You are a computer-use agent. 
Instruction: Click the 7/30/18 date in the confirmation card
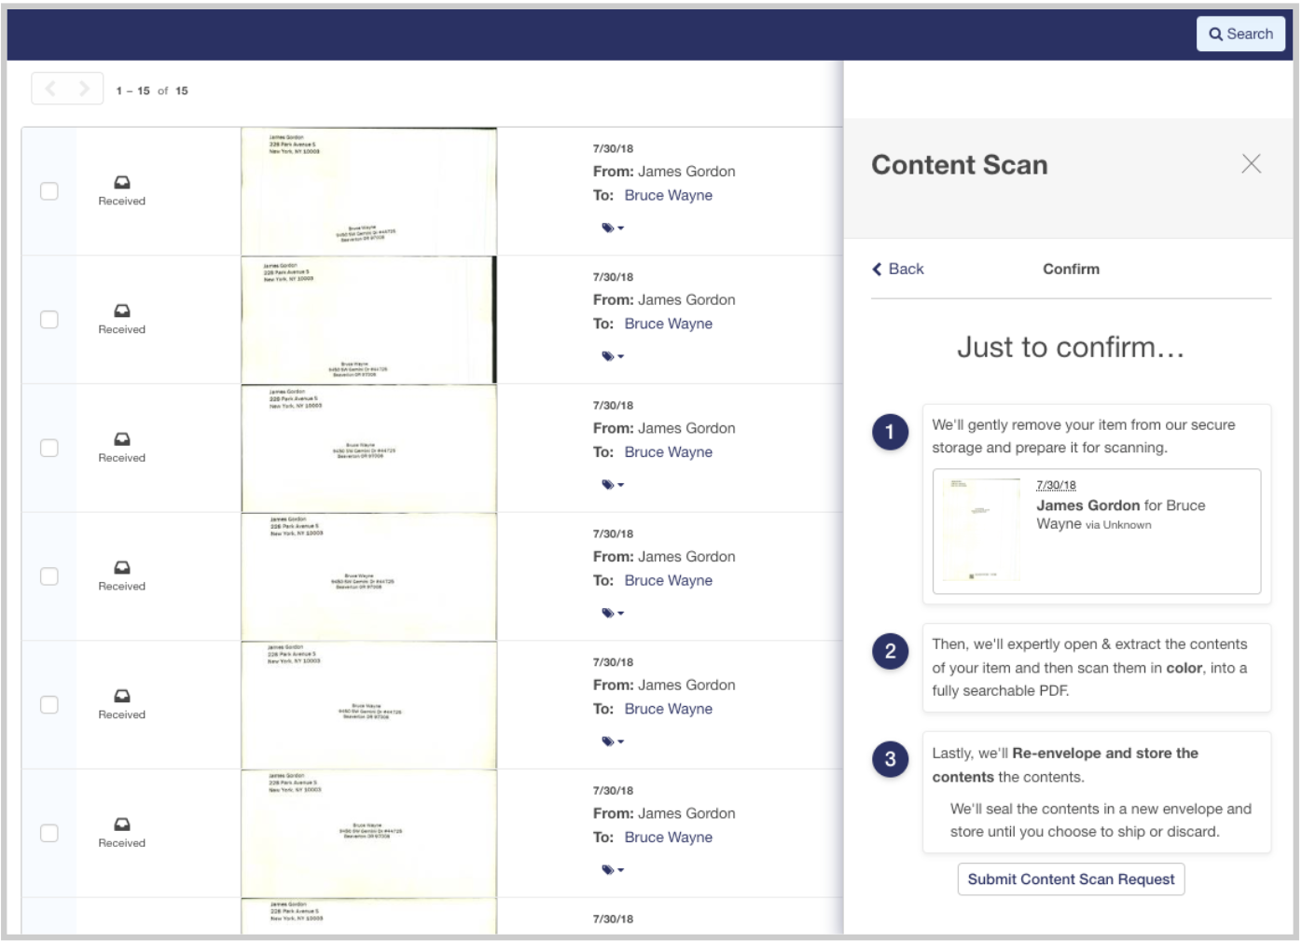tap(1056, 485)
